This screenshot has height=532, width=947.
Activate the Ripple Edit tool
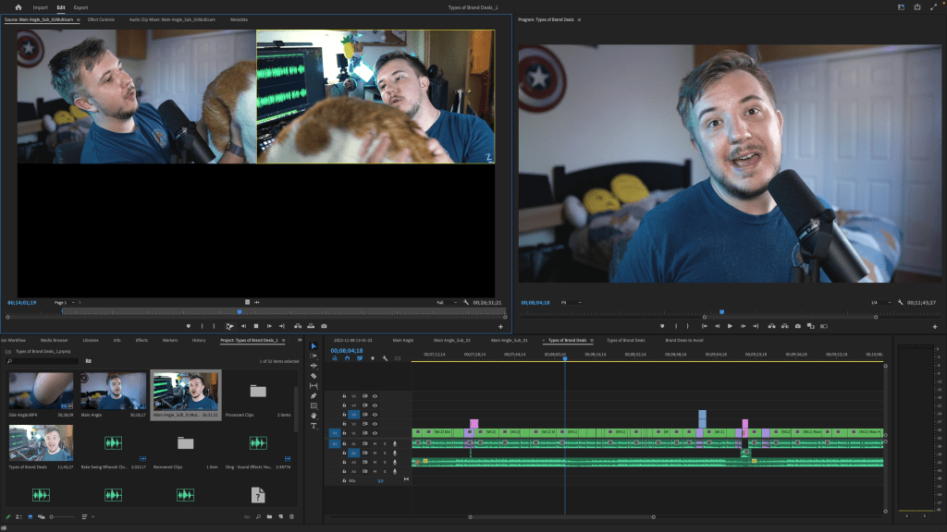pos(314,366)
